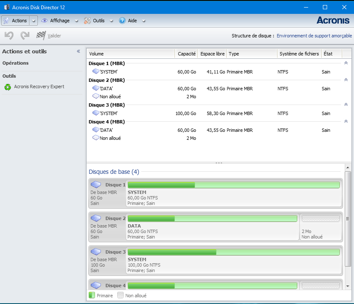Click the Valider button label

point(54,36)
